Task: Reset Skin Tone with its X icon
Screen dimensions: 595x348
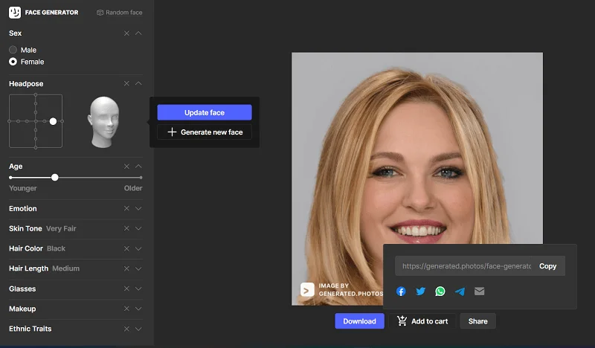Action: point(126,228)
